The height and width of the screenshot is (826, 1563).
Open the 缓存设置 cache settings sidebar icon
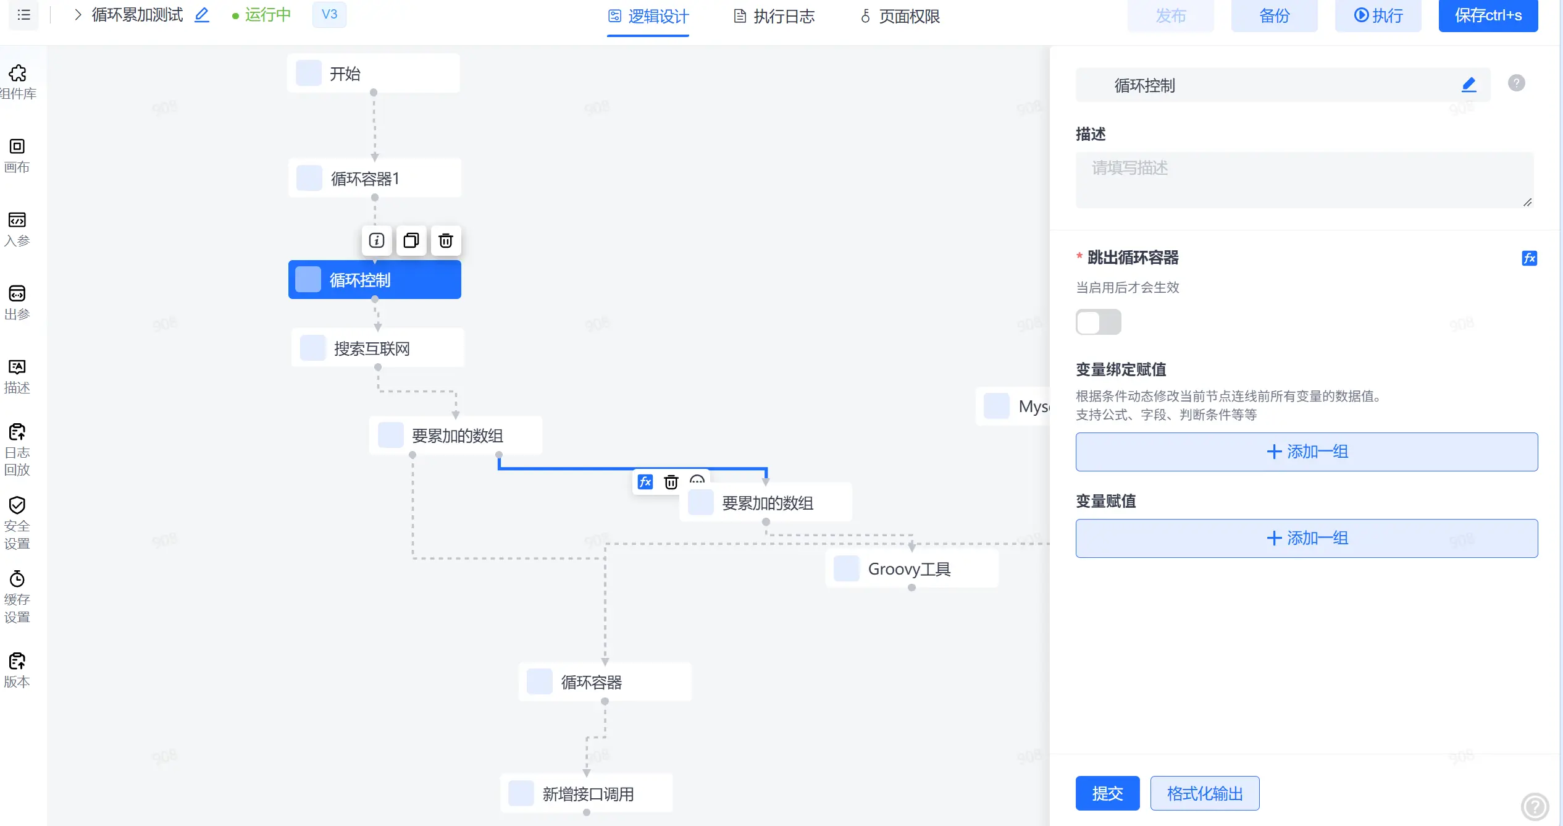coord(17,596)
